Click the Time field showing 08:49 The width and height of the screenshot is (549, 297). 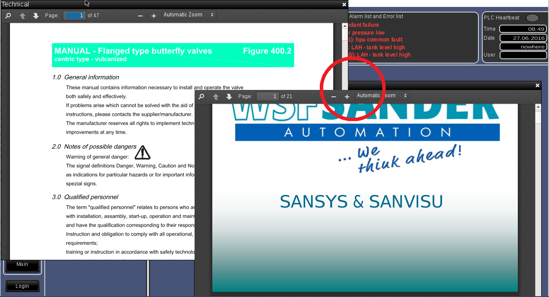(523, 29)
